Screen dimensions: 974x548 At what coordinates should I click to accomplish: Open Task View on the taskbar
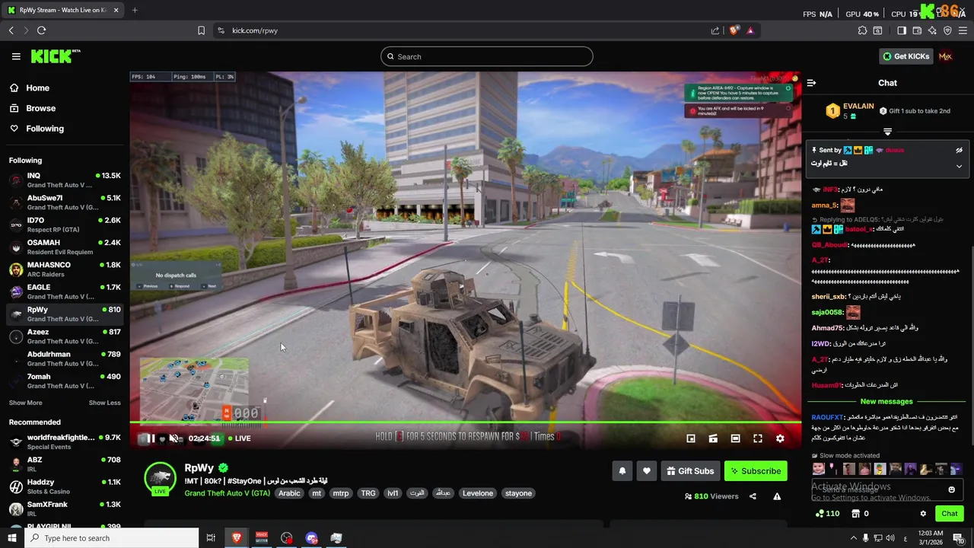(211, 538)
